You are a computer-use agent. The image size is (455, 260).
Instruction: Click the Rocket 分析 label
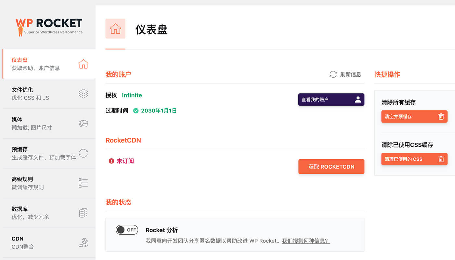point(162,230)
